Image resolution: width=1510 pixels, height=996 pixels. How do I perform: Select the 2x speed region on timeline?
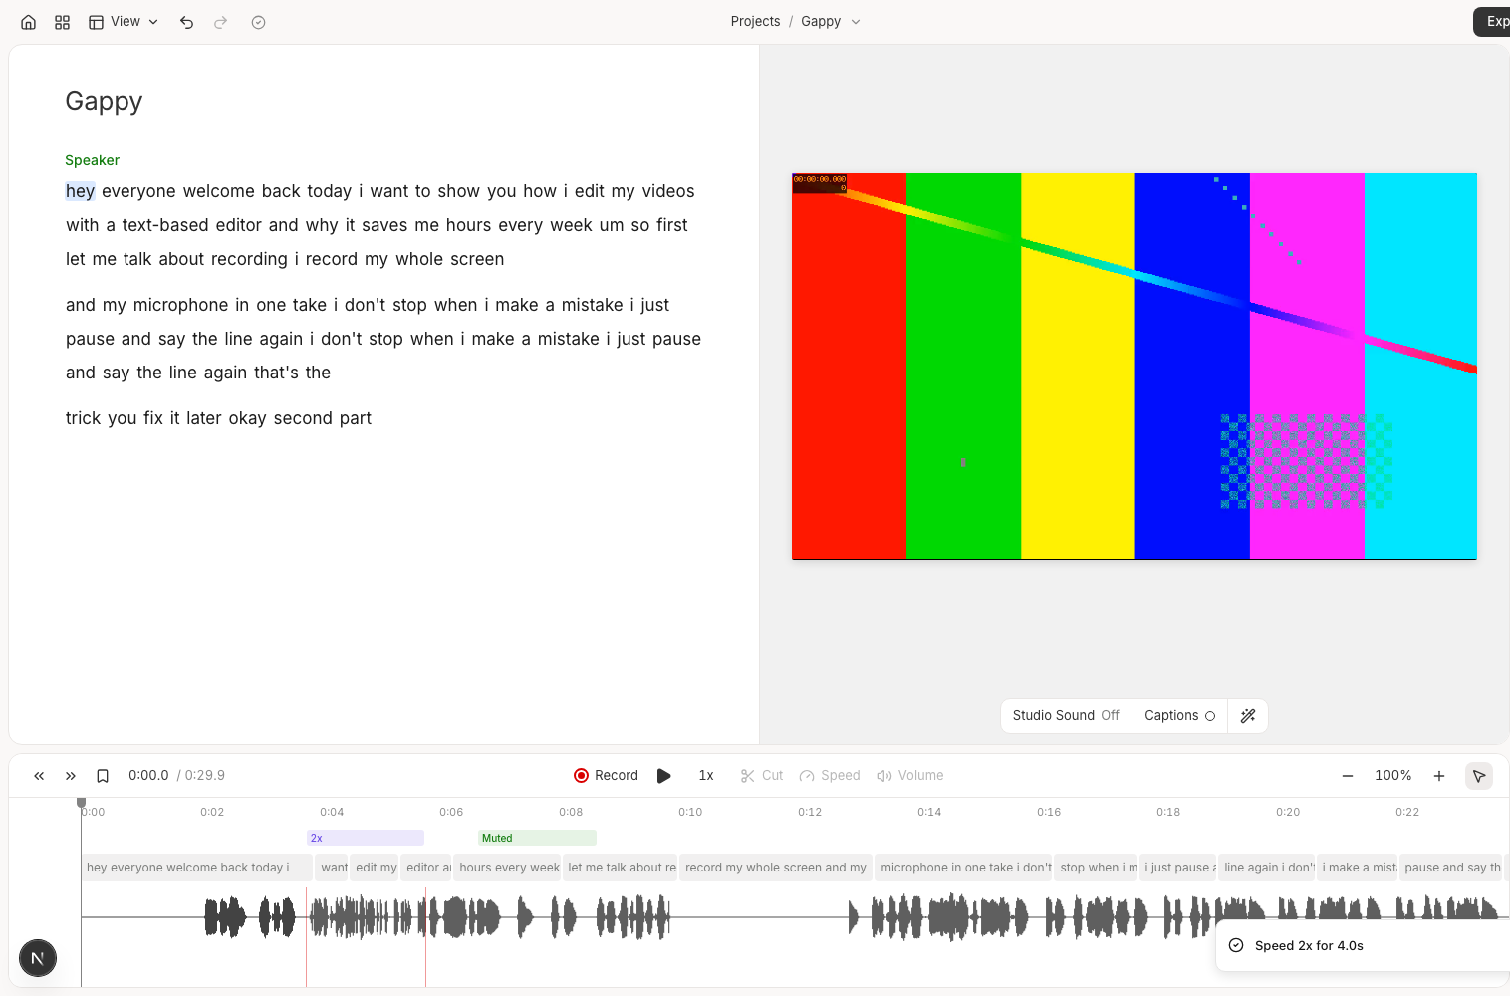[366, 838]
